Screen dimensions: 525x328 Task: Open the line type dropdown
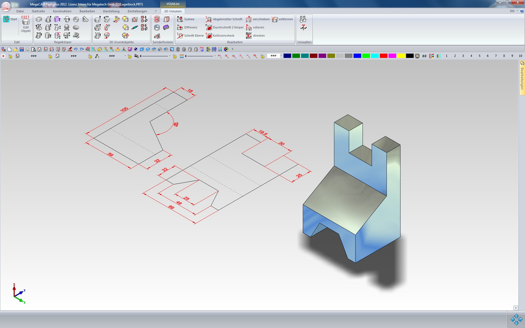pos(170,56)
